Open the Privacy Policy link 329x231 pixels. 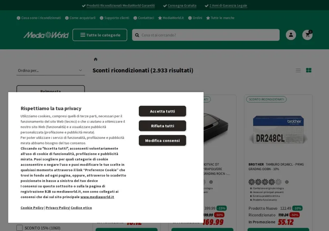[x=57, y=208]
